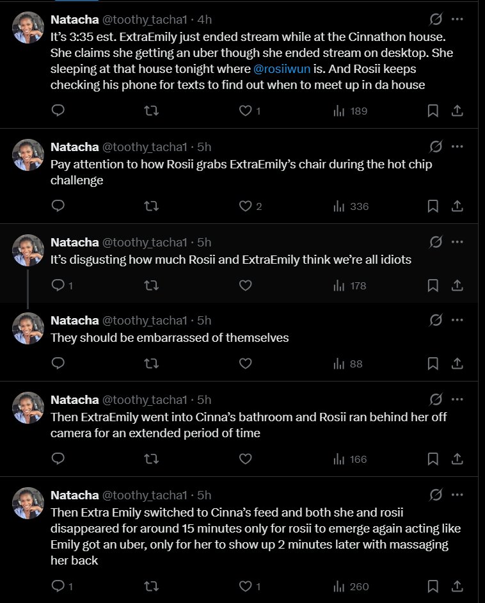The image size is (485, 603).
Task: Like the 'They should be embarrassed' tweet
Action: [x=245, y=364]
